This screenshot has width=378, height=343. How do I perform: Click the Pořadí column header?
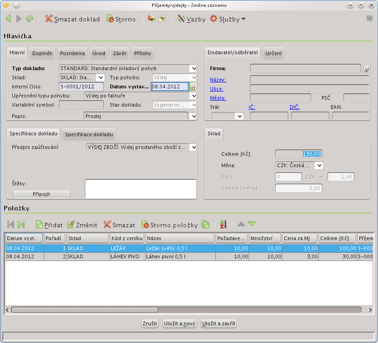click(x=55, y=238)
